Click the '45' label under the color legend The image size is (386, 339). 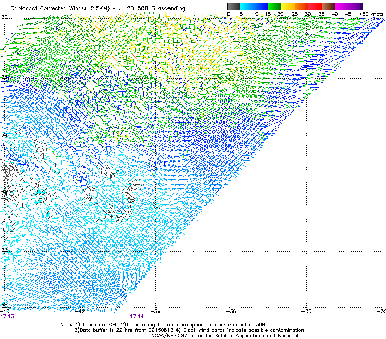tap(348, 14)
